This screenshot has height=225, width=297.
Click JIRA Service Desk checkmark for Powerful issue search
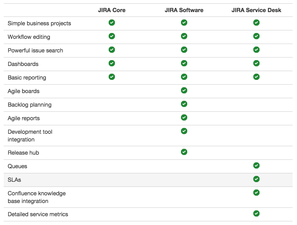click(257, 50)
